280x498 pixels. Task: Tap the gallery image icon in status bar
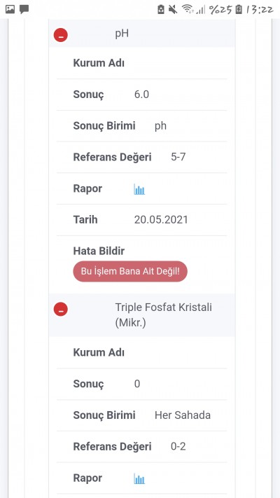pyautogui.click(x=10, y=9)
